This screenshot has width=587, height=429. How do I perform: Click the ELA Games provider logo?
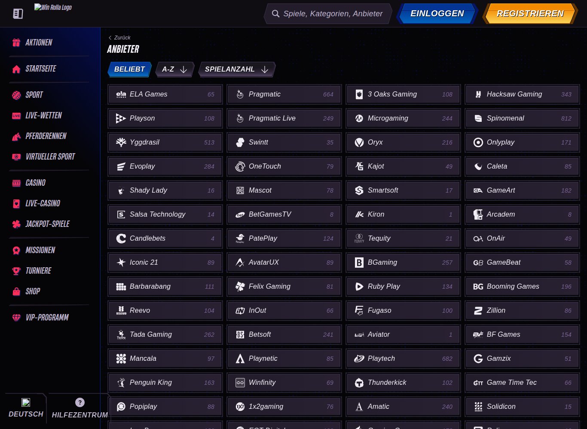(x=121, y=94)
